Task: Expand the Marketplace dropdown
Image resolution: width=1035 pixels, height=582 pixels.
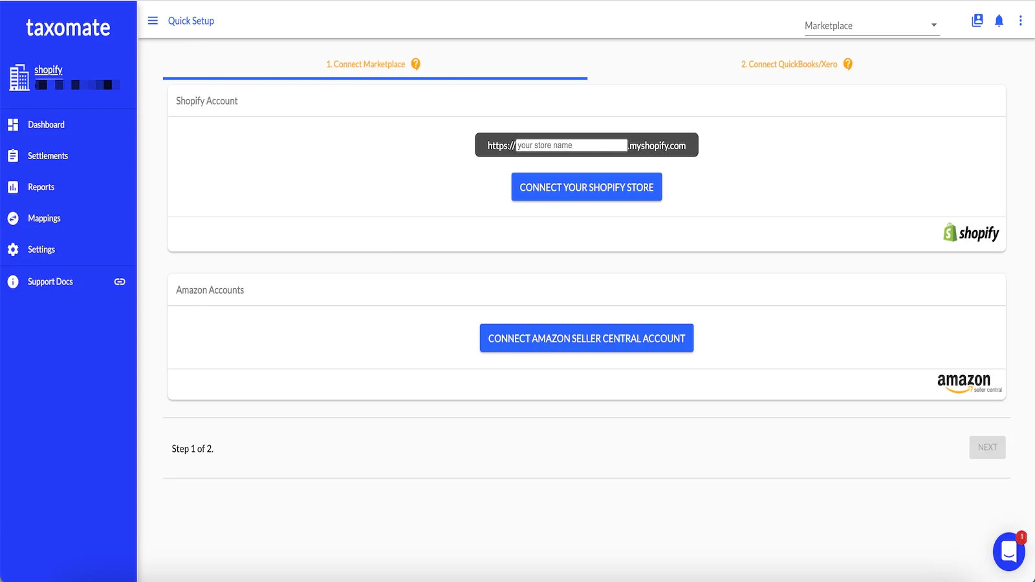Action: 872,26
